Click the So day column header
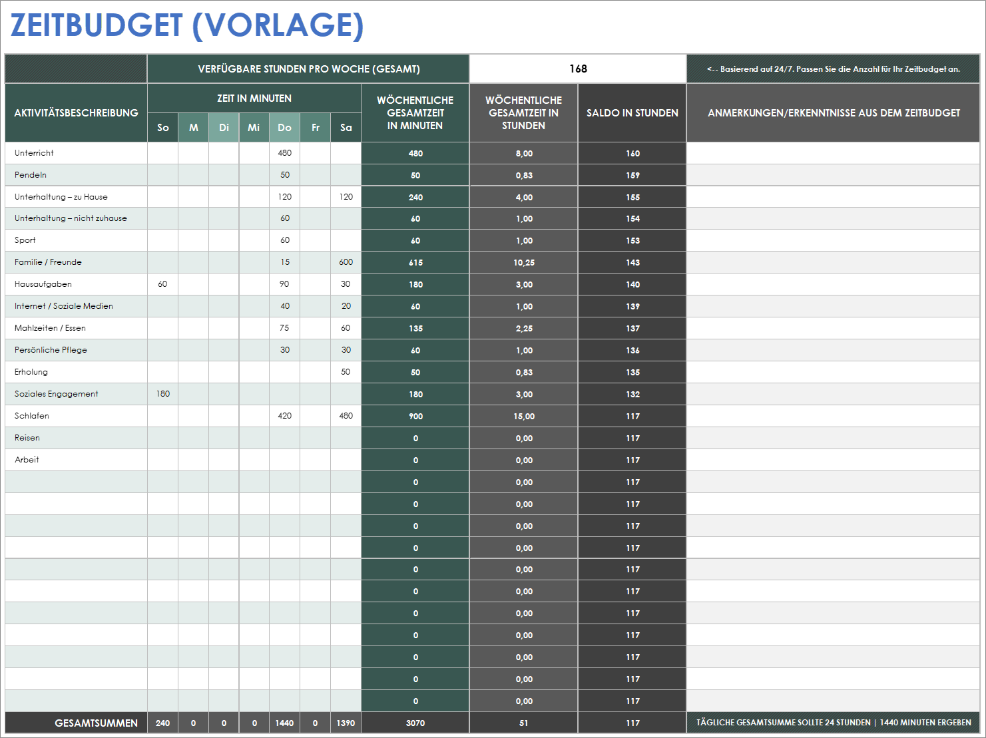The width and height of the screenshot is (986, 738). click(163, 127)
